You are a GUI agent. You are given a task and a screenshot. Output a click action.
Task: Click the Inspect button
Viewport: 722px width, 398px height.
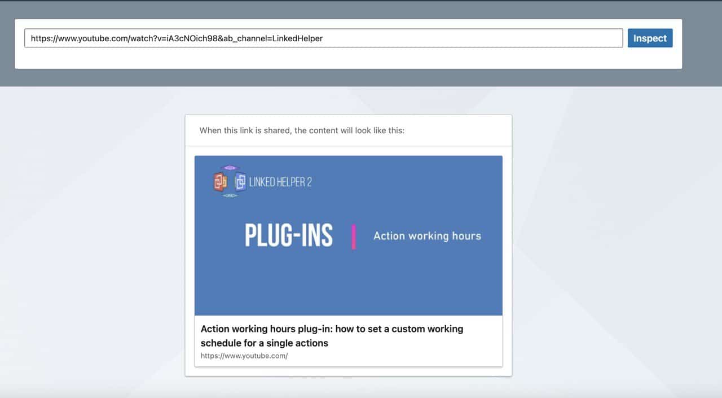click(649, 38)
